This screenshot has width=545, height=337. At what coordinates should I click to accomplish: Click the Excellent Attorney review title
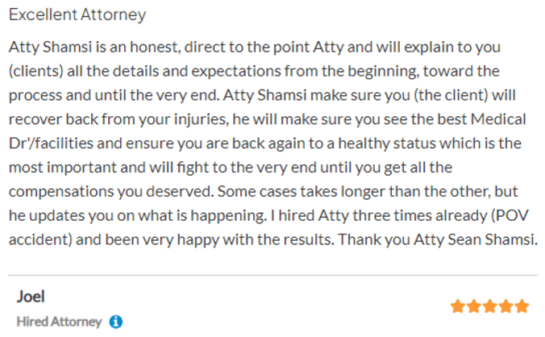point(77,15)
